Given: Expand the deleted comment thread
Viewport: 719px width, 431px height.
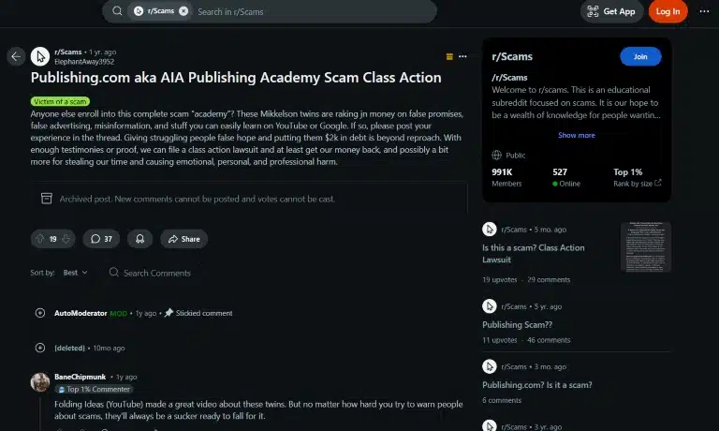Looking at the screenshot, I should coord(40,348).
